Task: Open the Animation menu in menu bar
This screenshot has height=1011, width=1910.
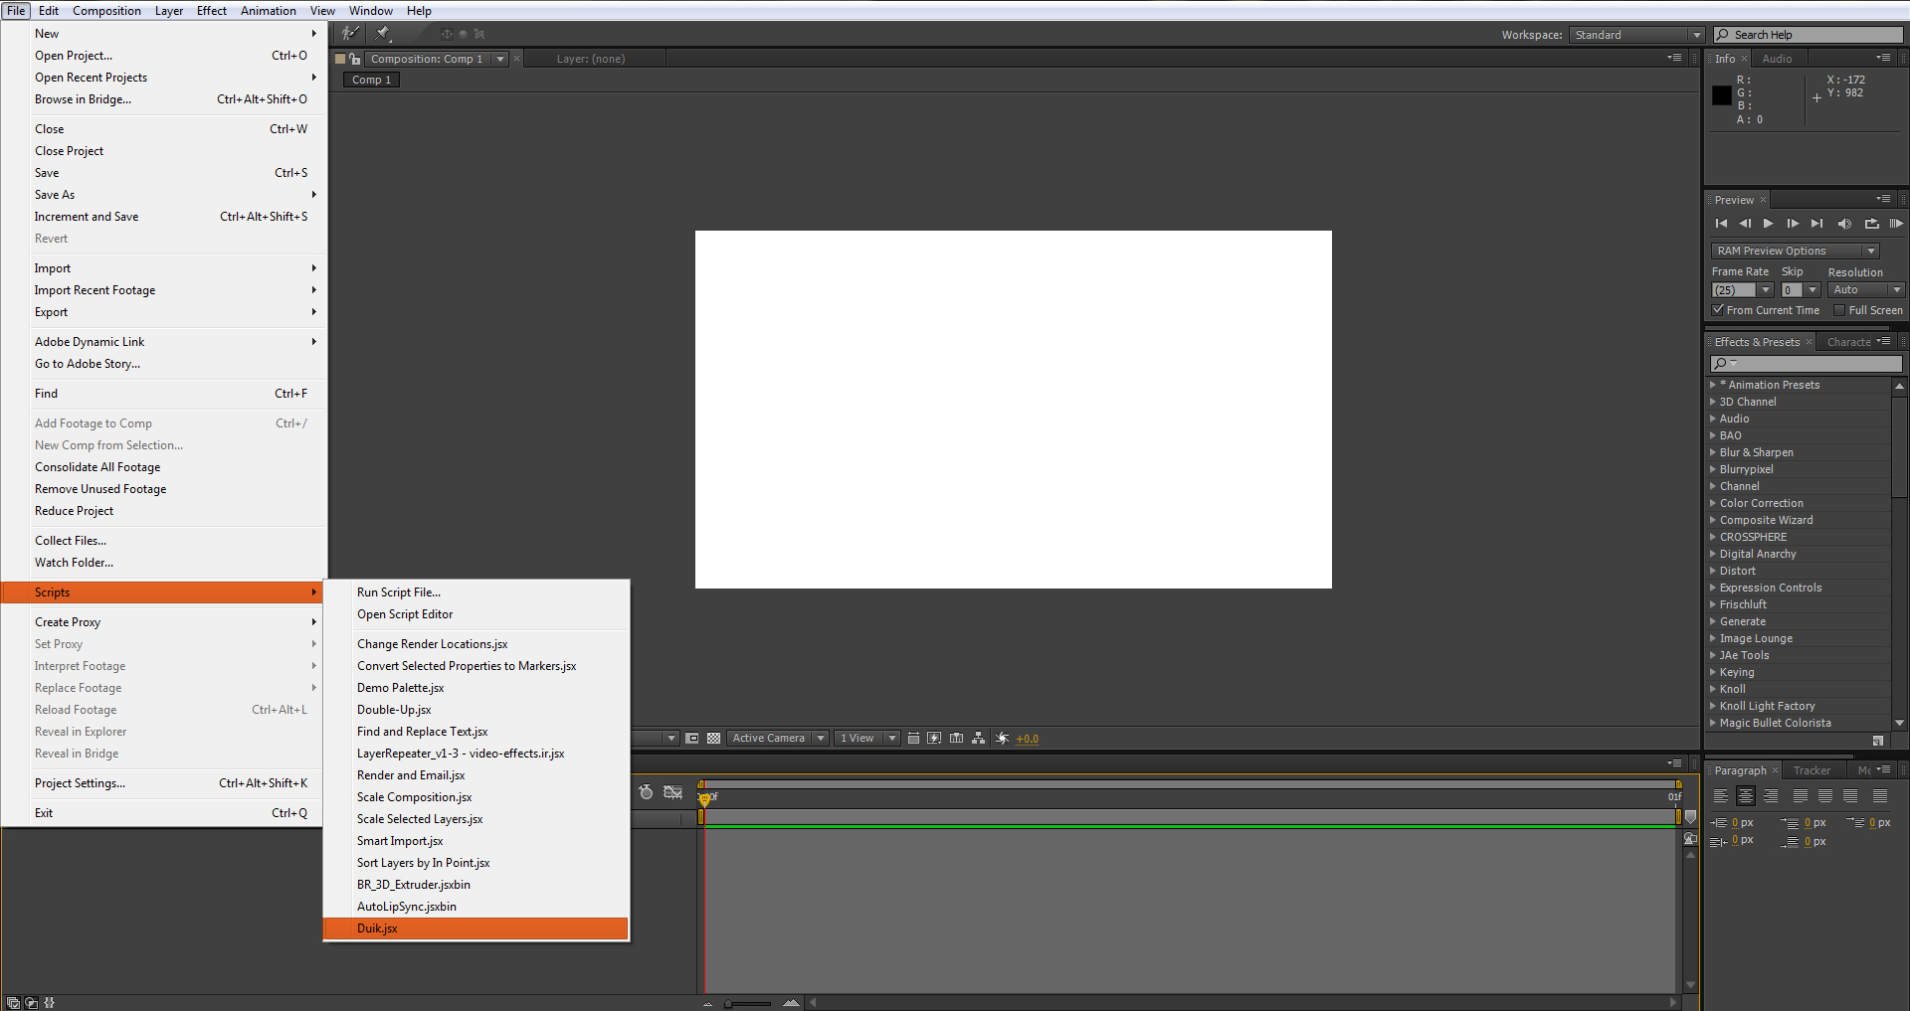Action: click(x=268, y=11)
